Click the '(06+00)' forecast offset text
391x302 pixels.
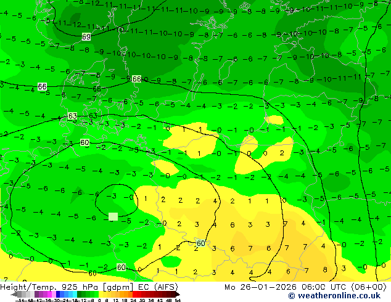coord(369,287)
